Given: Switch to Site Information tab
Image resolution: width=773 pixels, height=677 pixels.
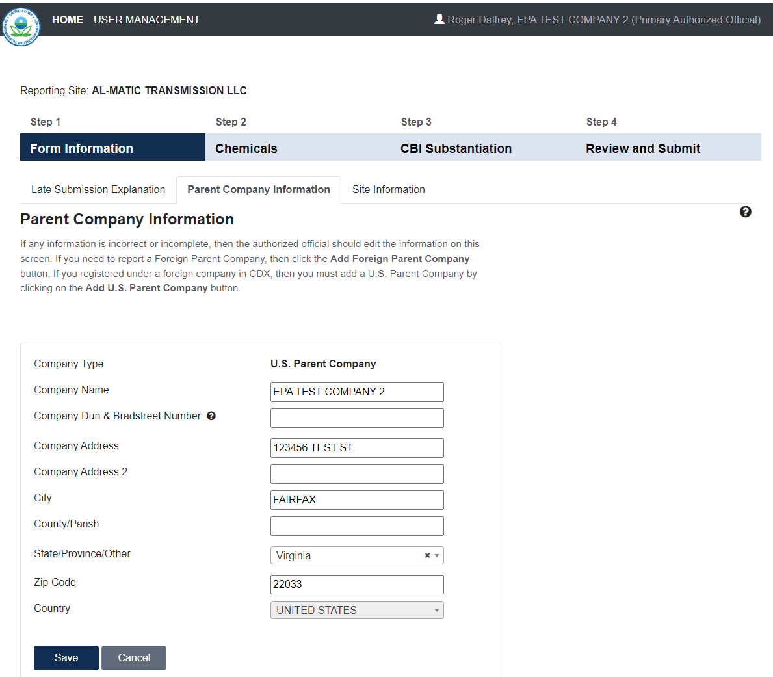Looking at the screenshot, I should (389, 190).
